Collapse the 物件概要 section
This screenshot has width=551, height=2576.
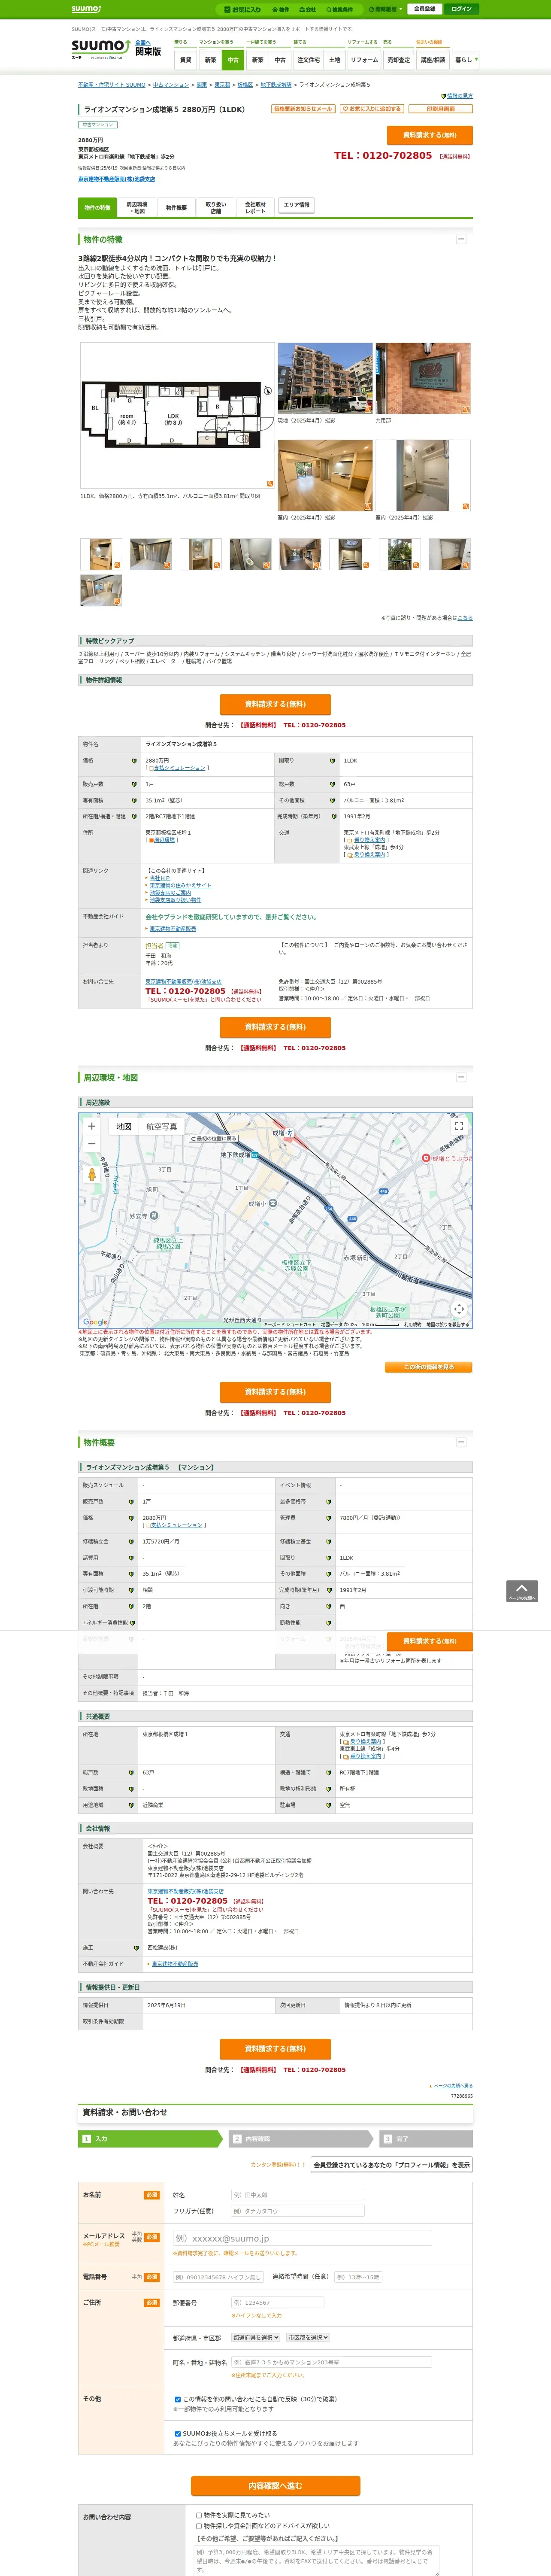[x=461, y=1443]
